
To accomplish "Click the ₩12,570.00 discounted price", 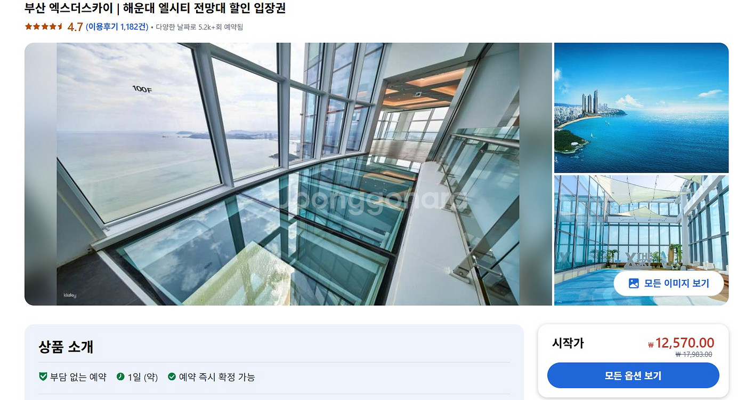I will [x=681, y=343].
